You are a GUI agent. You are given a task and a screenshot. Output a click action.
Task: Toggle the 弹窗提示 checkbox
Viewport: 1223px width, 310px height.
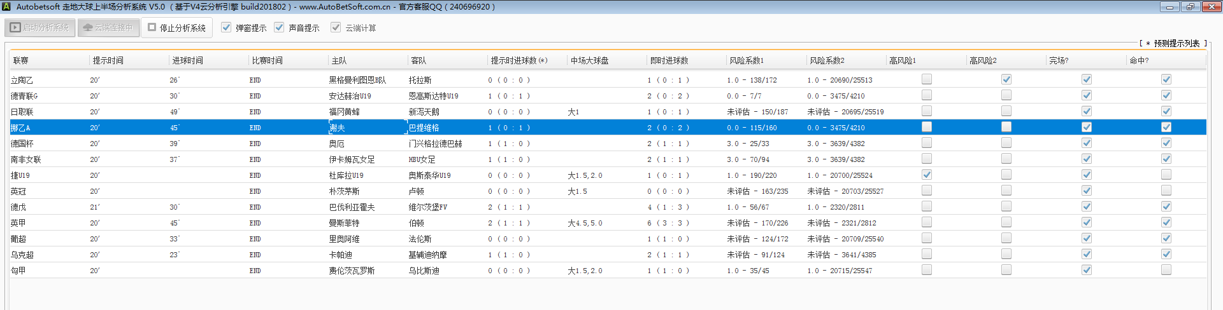pos(226,27)
